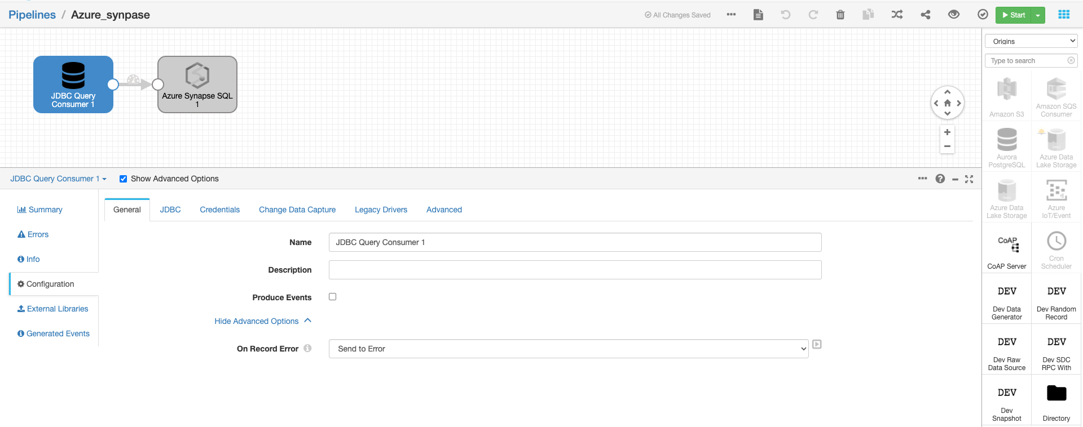Clear the stage search field

tap(1071, 60)
